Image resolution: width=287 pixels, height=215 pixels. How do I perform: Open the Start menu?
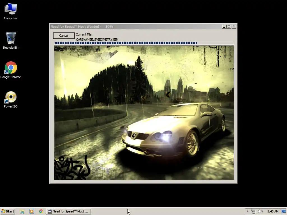(8, 211)
